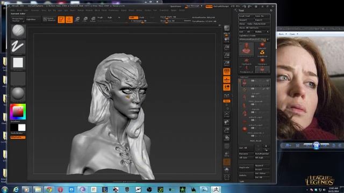The height and width of the screenshot is (193, 344).
Task: Open the Stroke type thumbnail
Action: click(18, 47)
